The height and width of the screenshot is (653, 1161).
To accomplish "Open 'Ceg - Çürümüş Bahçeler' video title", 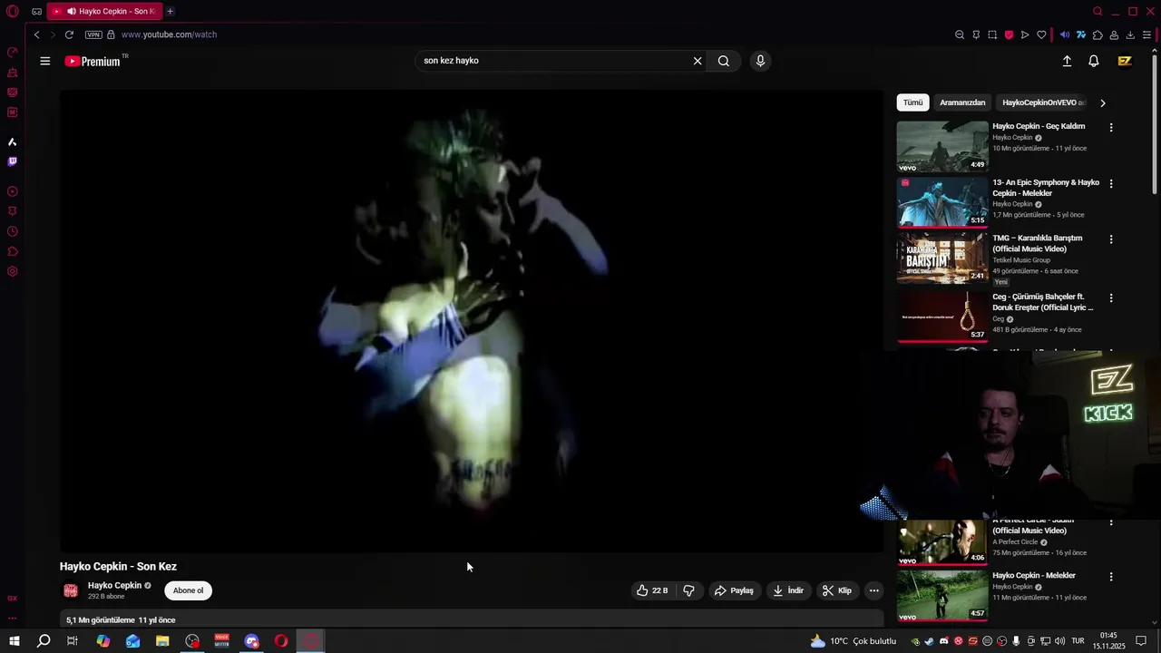I will click(1043, 302).
